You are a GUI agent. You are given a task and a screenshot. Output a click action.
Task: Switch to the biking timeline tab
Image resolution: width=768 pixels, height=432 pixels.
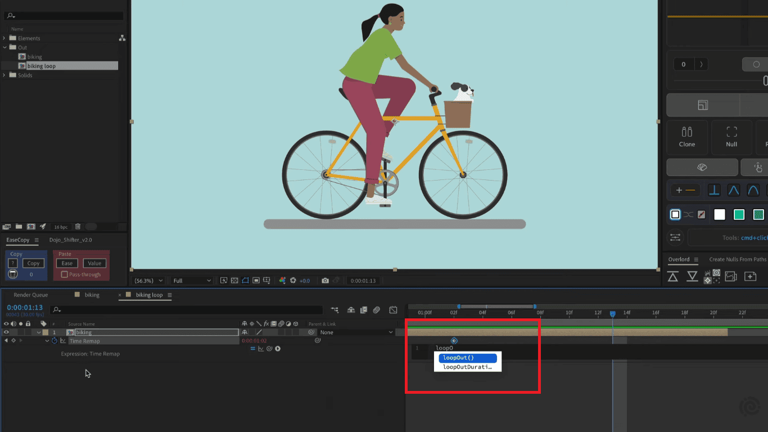coord(92,295)
